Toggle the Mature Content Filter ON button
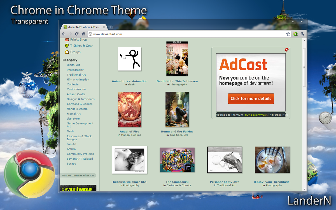Image resolution: width=336 pixels, height=210 pixels. pyautogui.click(x=78, y=176)
